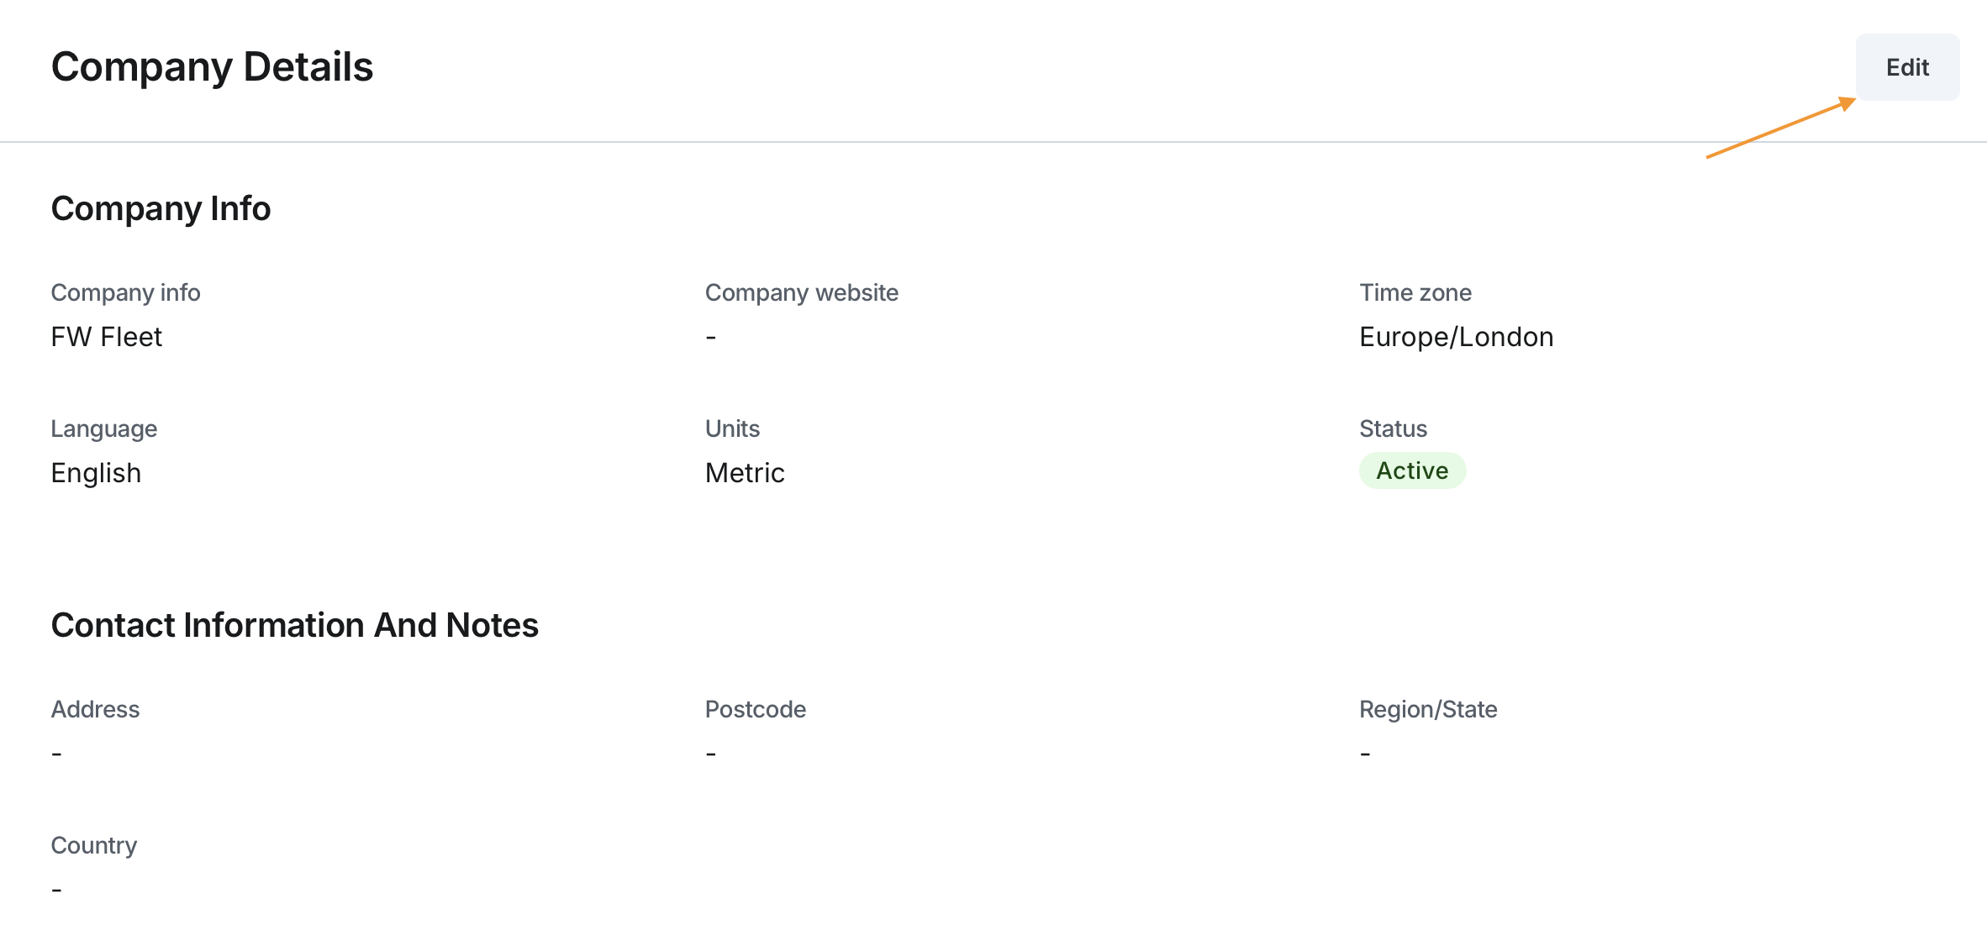Image resolution: width=1987 pixels, height=951 pixels.
Task: Click the Language field label
Action: tap(103, 428)
